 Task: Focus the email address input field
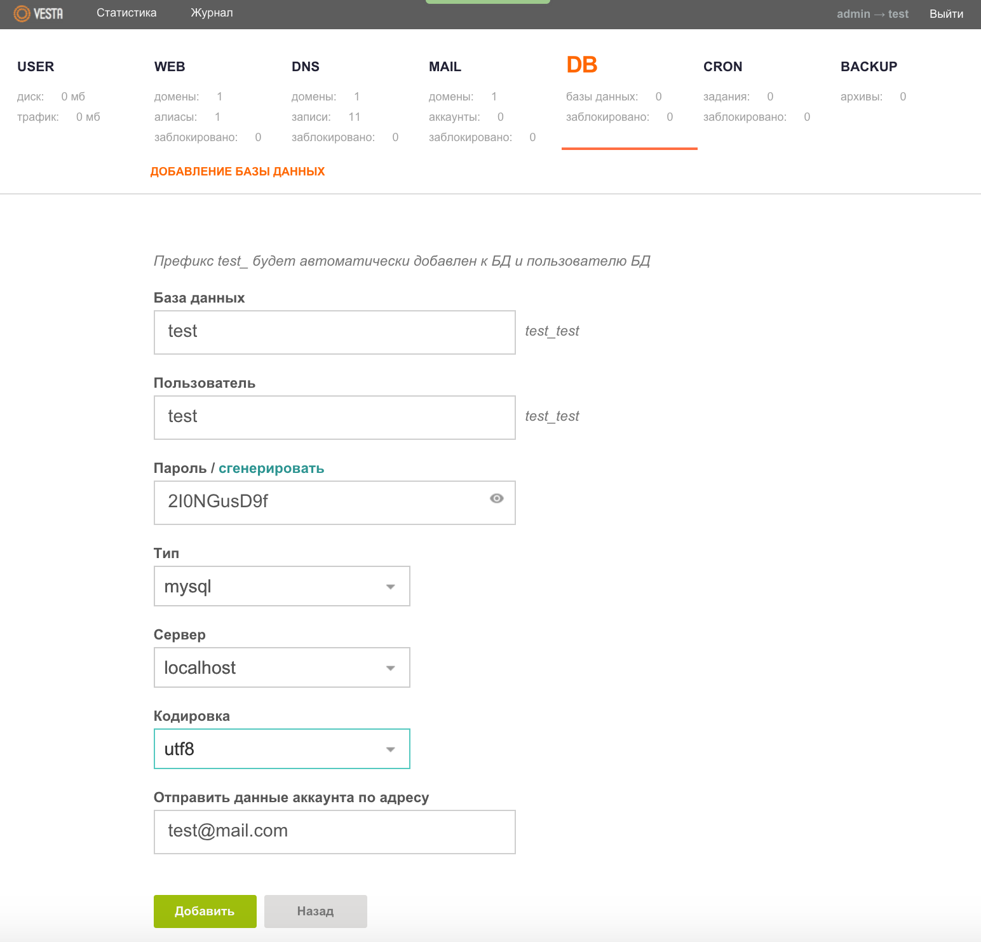tap(335, 832)
